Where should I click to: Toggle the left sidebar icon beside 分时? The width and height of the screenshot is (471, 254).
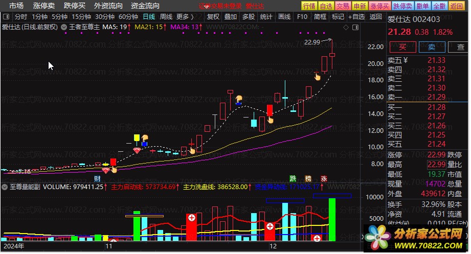point(6,17)
